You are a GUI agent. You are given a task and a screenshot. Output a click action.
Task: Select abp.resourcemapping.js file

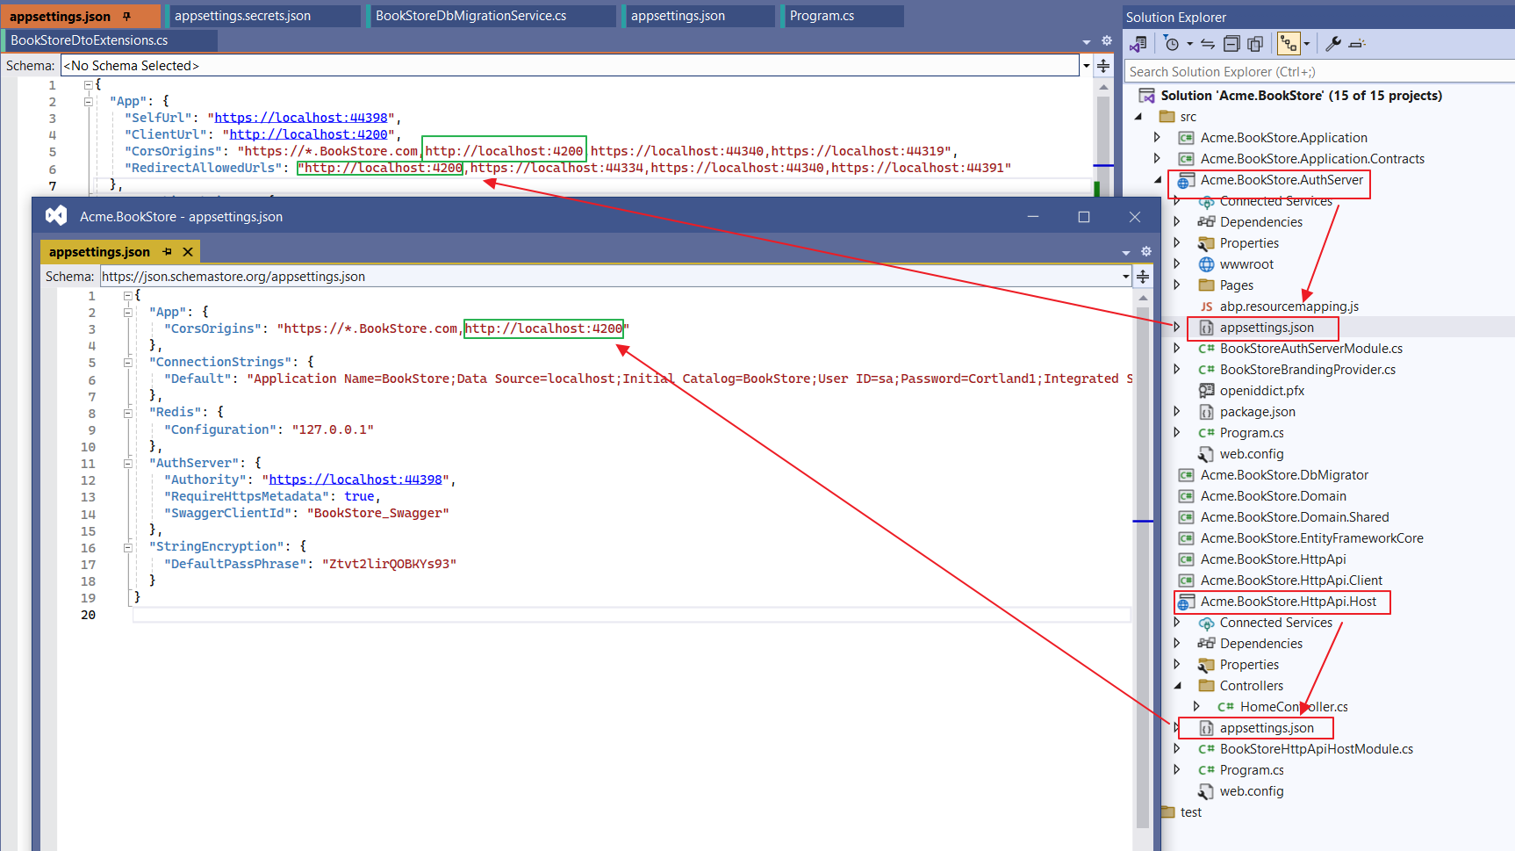[x=1289, y=307]
